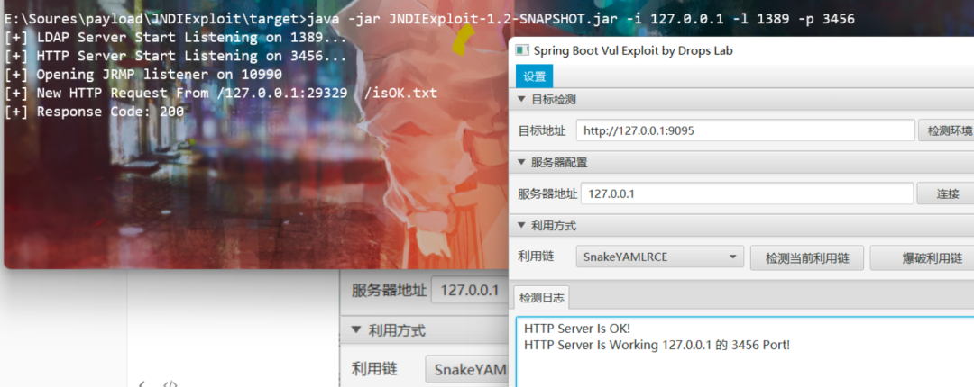
Task: Click the 检测当前利用链 button
Action: pos(807,257)
